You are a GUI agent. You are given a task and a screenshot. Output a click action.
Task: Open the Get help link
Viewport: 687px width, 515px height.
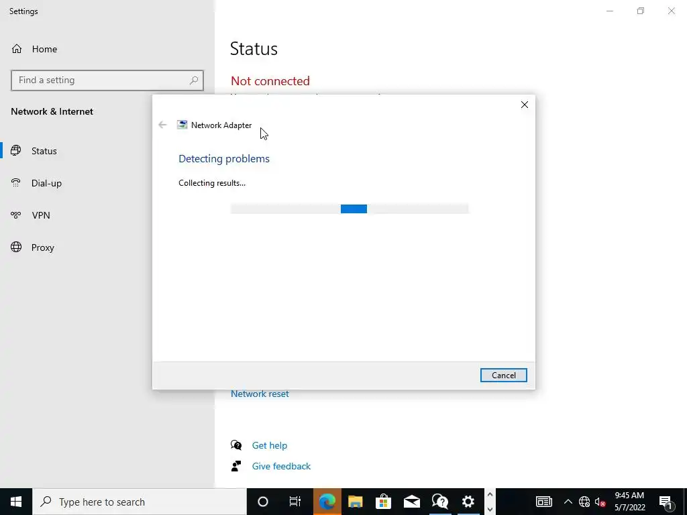point(270,445)
